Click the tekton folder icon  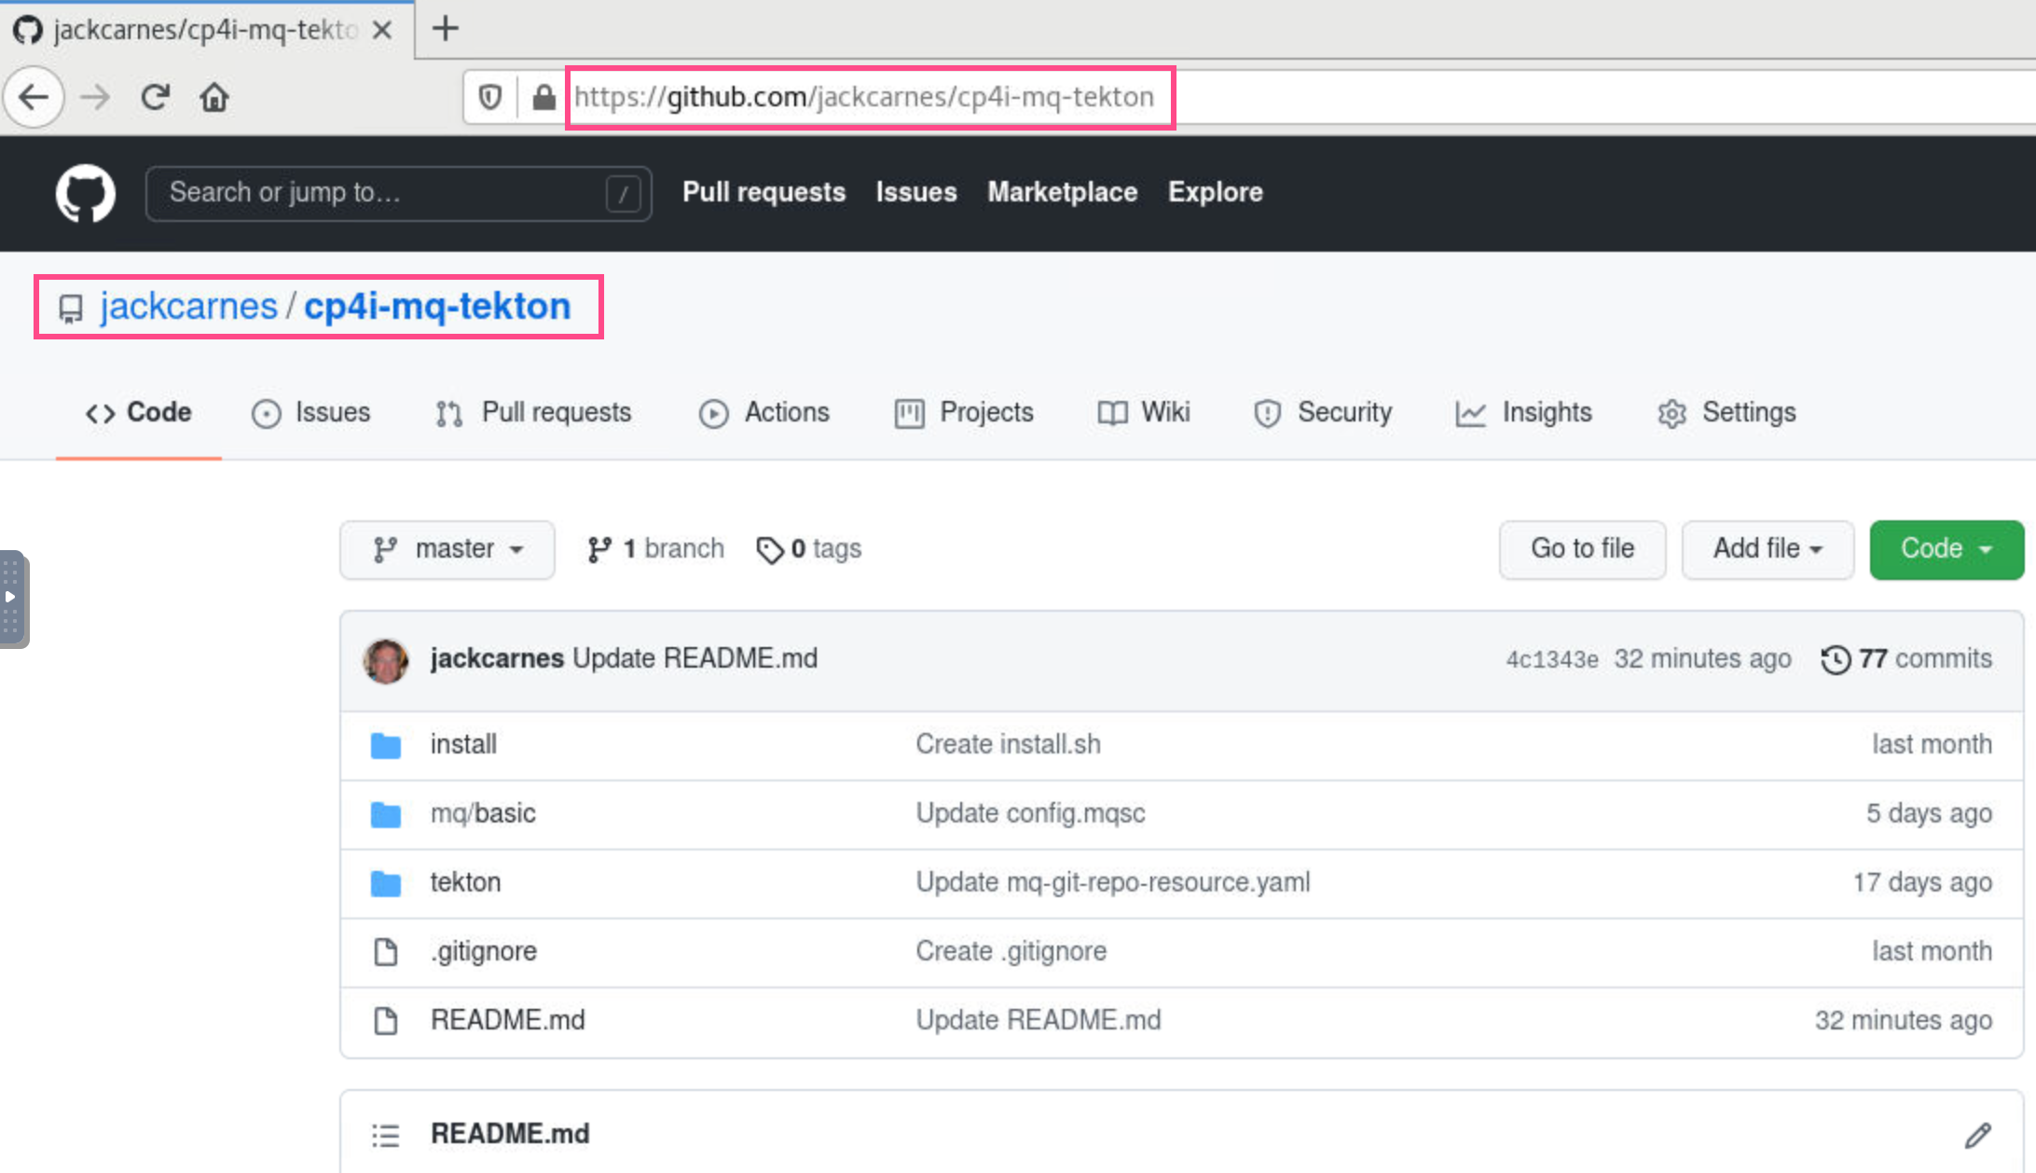tap(386, 883)
